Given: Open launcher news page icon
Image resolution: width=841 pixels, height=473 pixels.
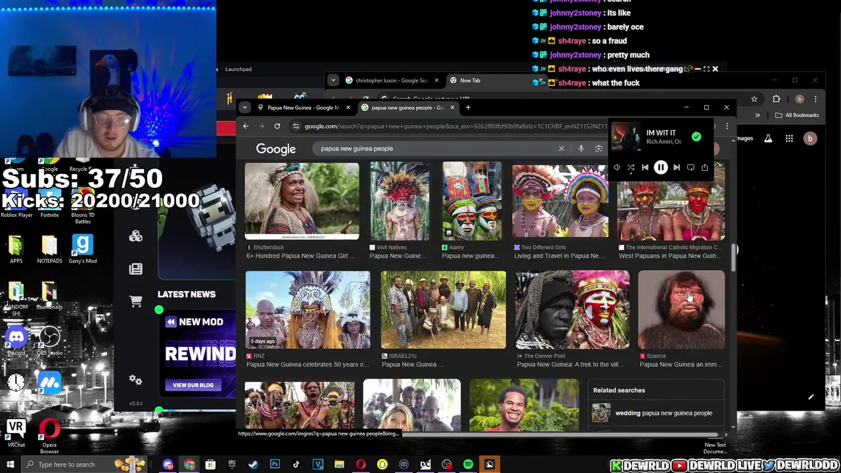Looking at the screenshot, I should [x=135, y=269].
